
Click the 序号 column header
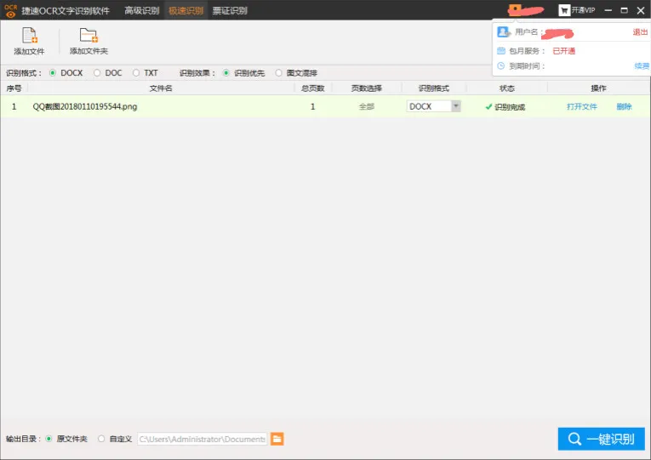(x=14, y=88)
